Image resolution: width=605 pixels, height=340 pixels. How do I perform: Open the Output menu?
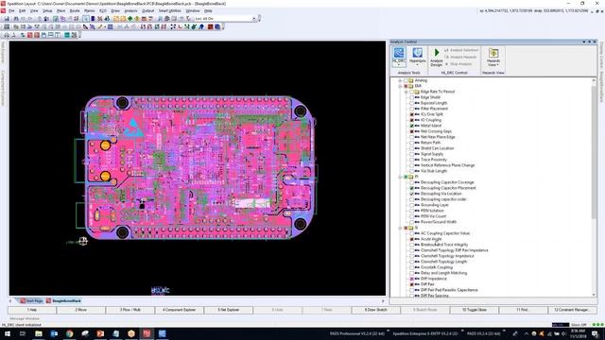[x=147, y=10]
